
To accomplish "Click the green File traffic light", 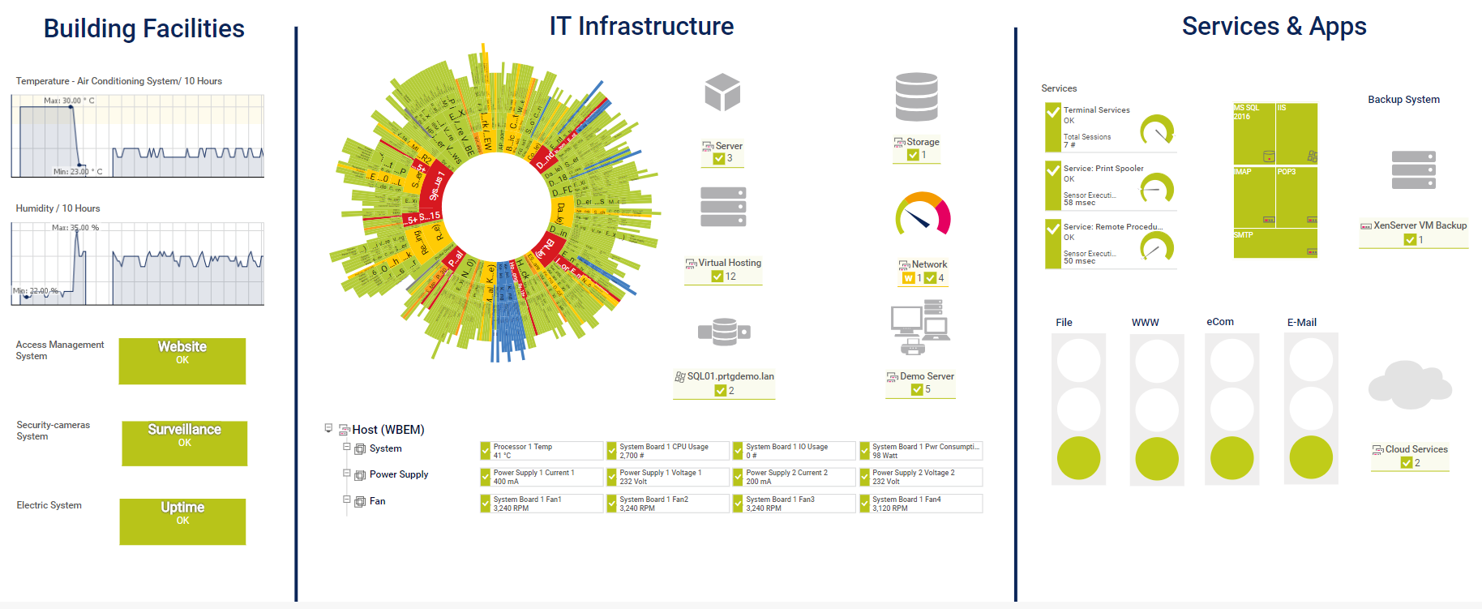I will (1078, 458).
